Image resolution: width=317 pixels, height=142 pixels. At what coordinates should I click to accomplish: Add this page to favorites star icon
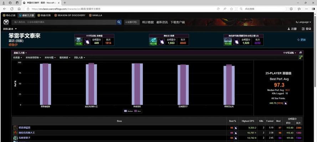(231, 9)
